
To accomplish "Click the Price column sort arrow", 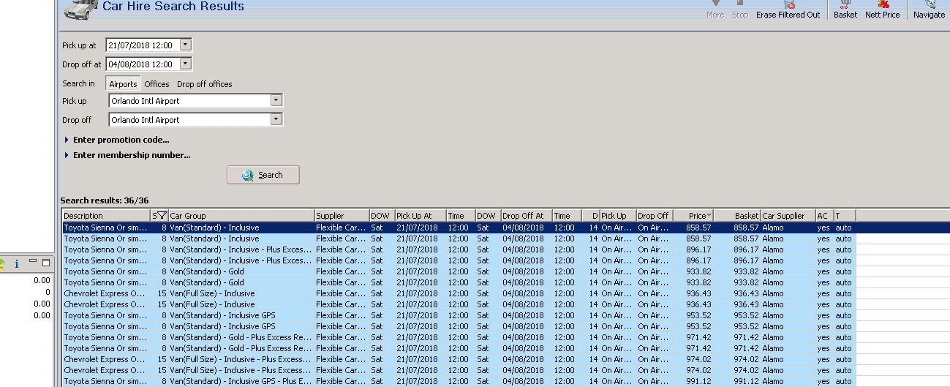I will [x=709, y=216].
